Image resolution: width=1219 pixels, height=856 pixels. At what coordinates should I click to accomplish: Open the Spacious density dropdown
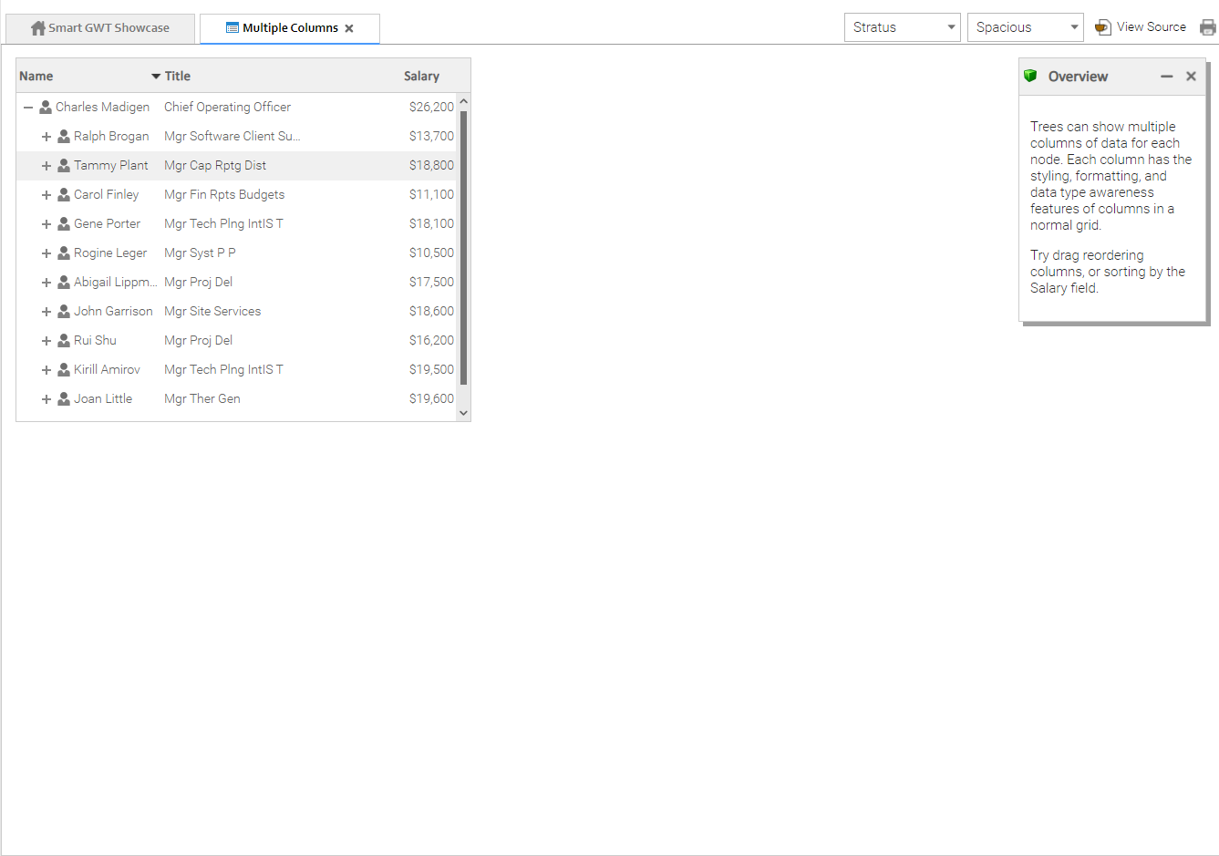1025,27
